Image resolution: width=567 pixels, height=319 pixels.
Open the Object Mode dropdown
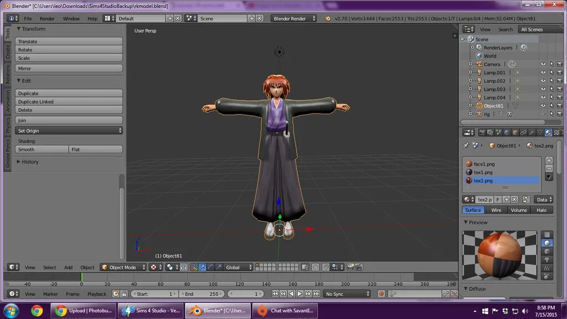(x=123, y=267)
